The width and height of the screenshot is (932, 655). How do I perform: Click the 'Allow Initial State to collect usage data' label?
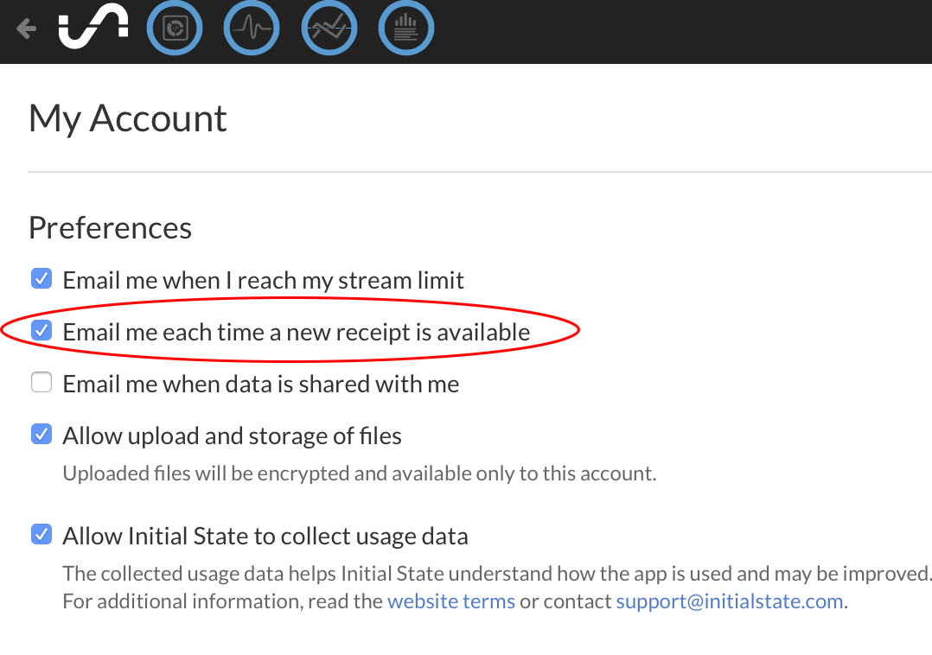pyautogui.click(x=265, y=536)
